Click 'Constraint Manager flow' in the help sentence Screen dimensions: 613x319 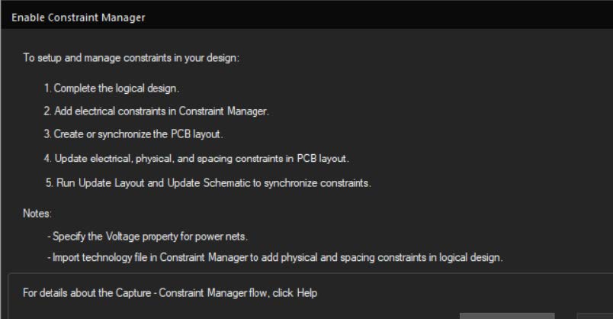pos(212,293)
